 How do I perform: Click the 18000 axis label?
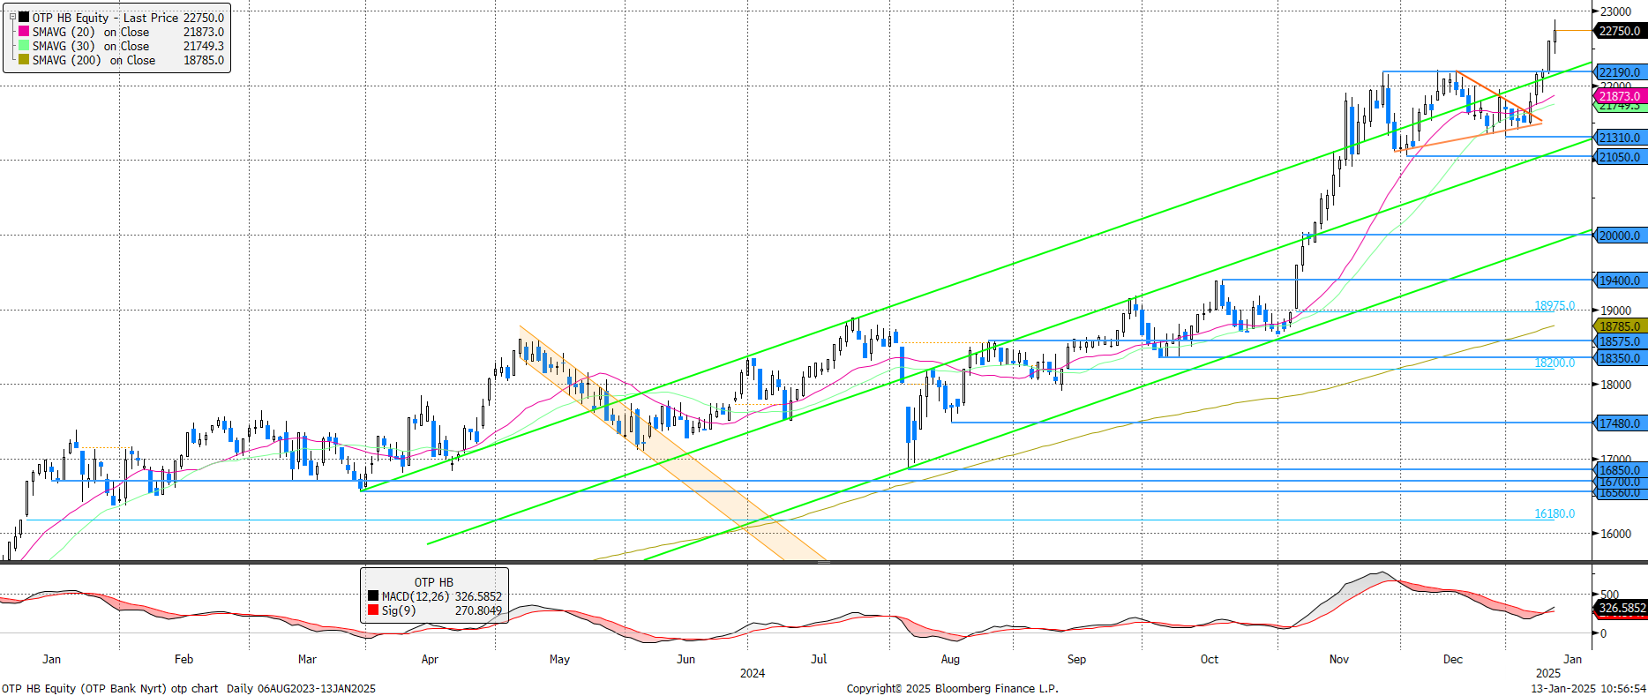pos(1616,385)
